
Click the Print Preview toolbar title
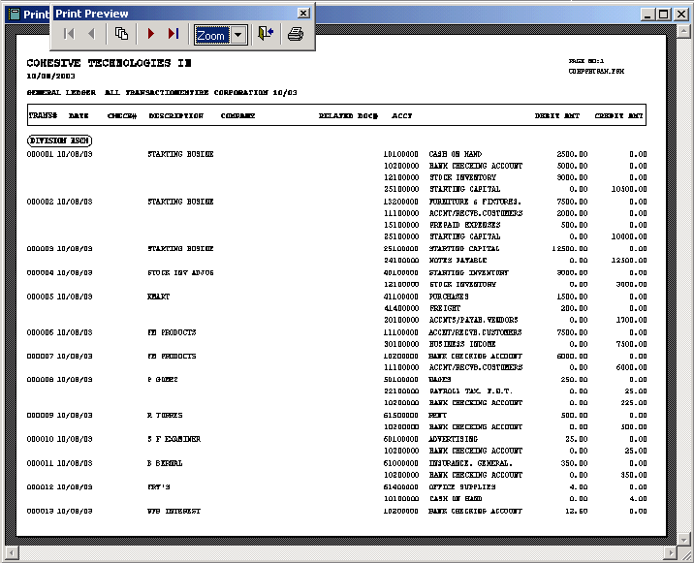pos(91,14)
